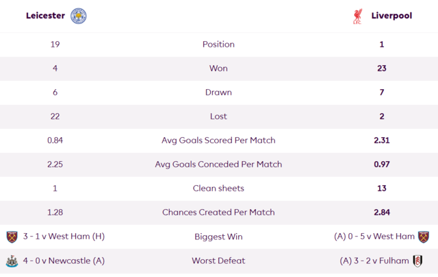This screenshot has height=277, width=438.
Task: Select the 4 - 0 v Newcastle (A) result
Action: tap(64, 261)
